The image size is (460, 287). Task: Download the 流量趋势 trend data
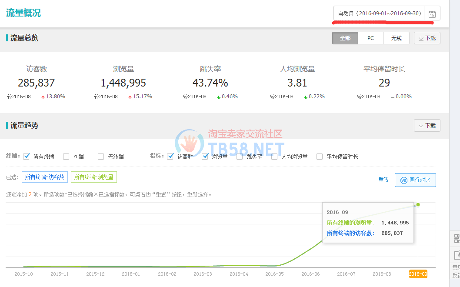[x=427, y=126]
